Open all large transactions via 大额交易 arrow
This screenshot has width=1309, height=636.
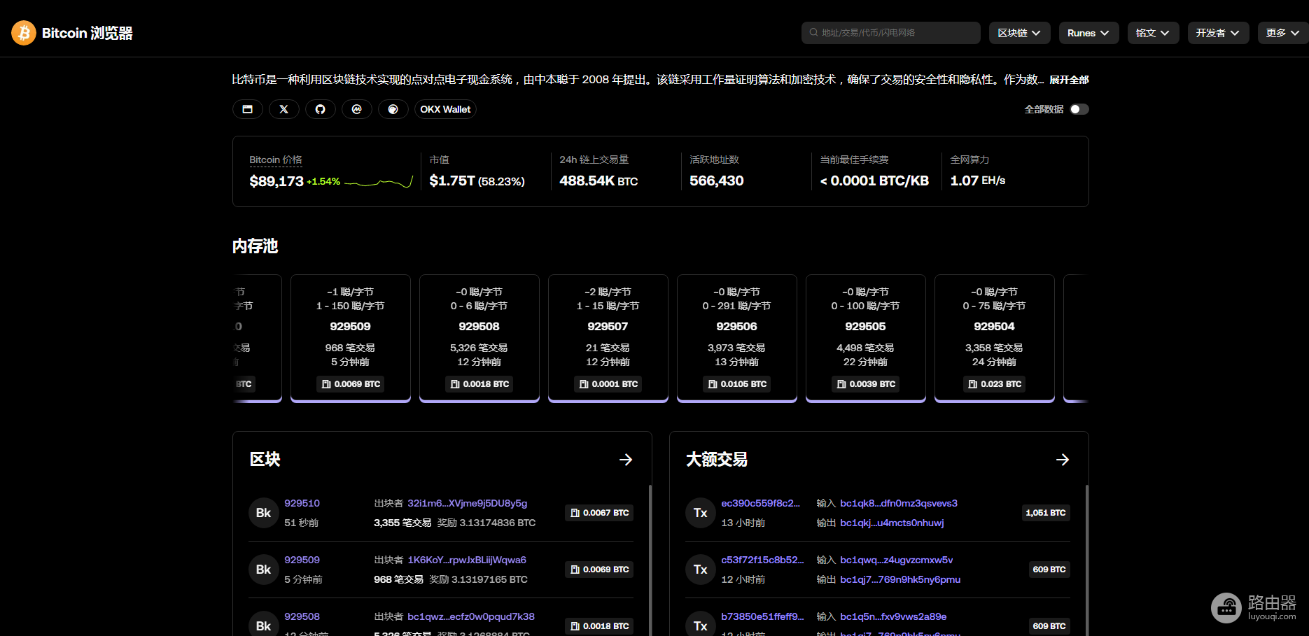1063,460
